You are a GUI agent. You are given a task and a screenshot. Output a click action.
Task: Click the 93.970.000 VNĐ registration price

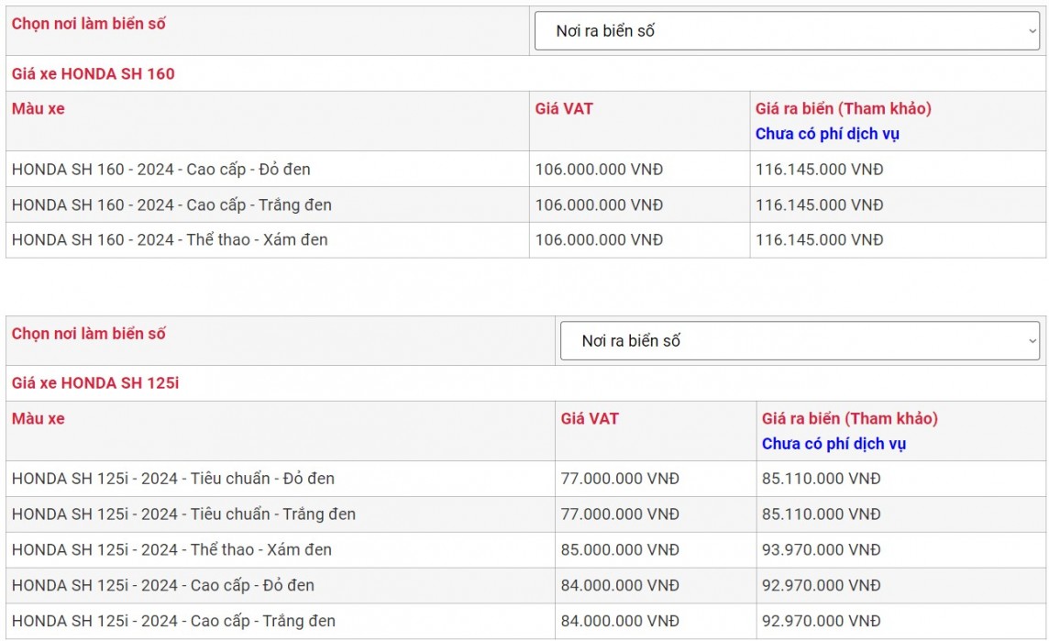click(821, 550)
